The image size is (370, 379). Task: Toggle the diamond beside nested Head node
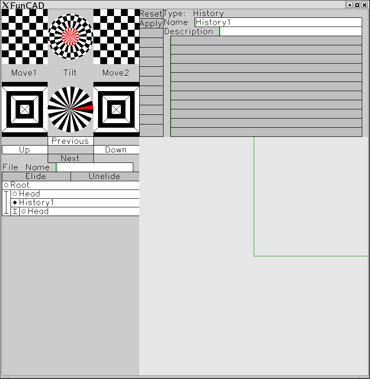click(24, 211)
